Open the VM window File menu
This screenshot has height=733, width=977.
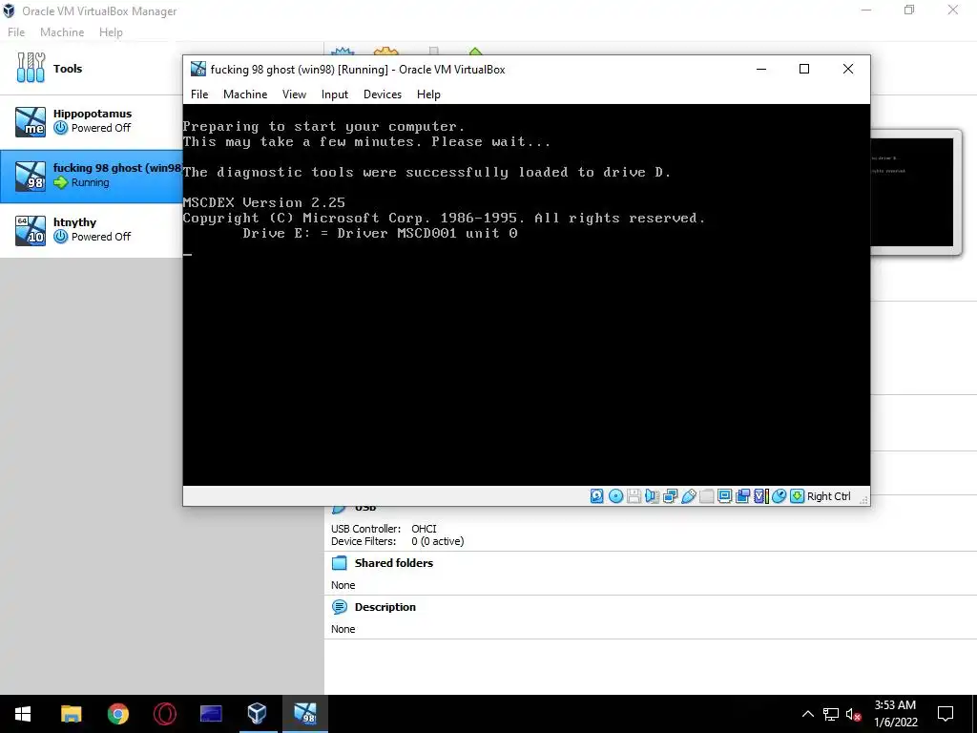click(199, 94)
